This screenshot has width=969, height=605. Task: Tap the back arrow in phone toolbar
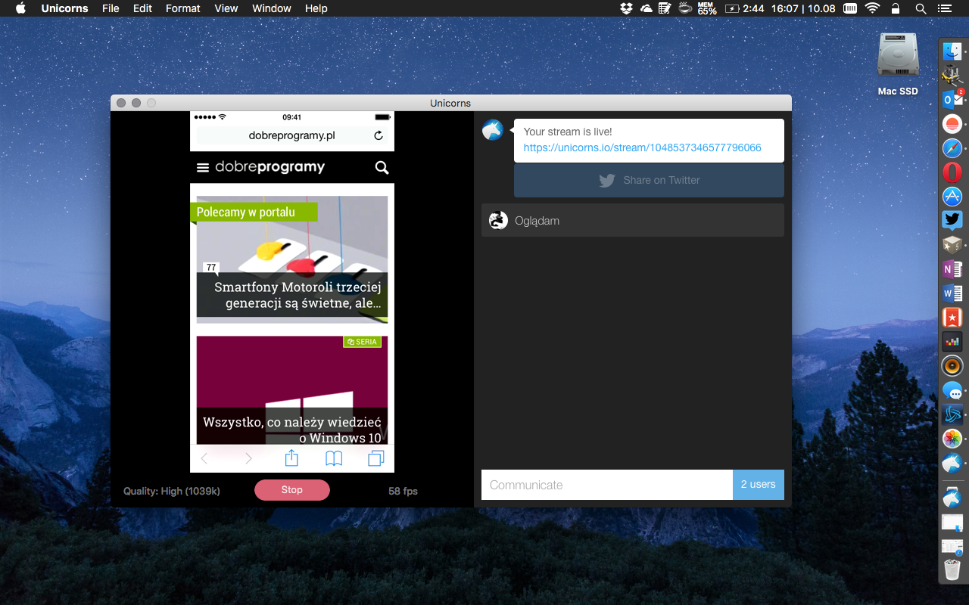(x=204, y=458)
